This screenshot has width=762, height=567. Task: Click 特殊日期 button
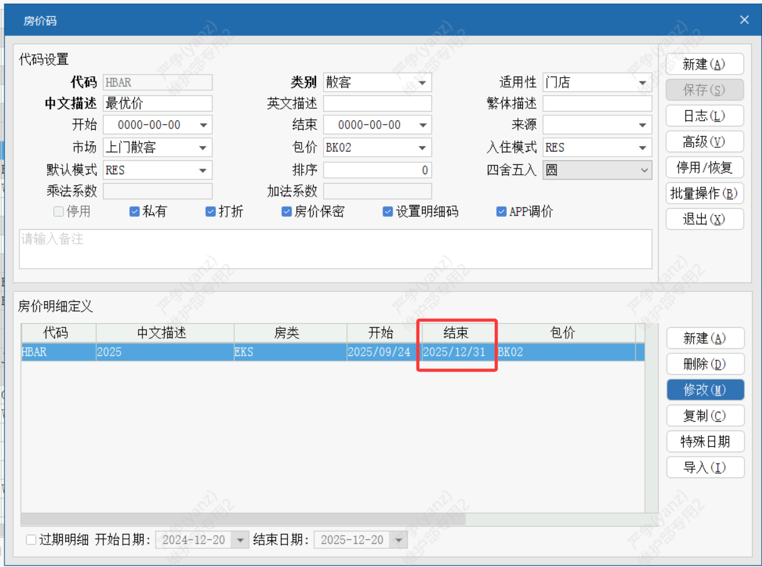pyautogui.click(x=705, y=442)
